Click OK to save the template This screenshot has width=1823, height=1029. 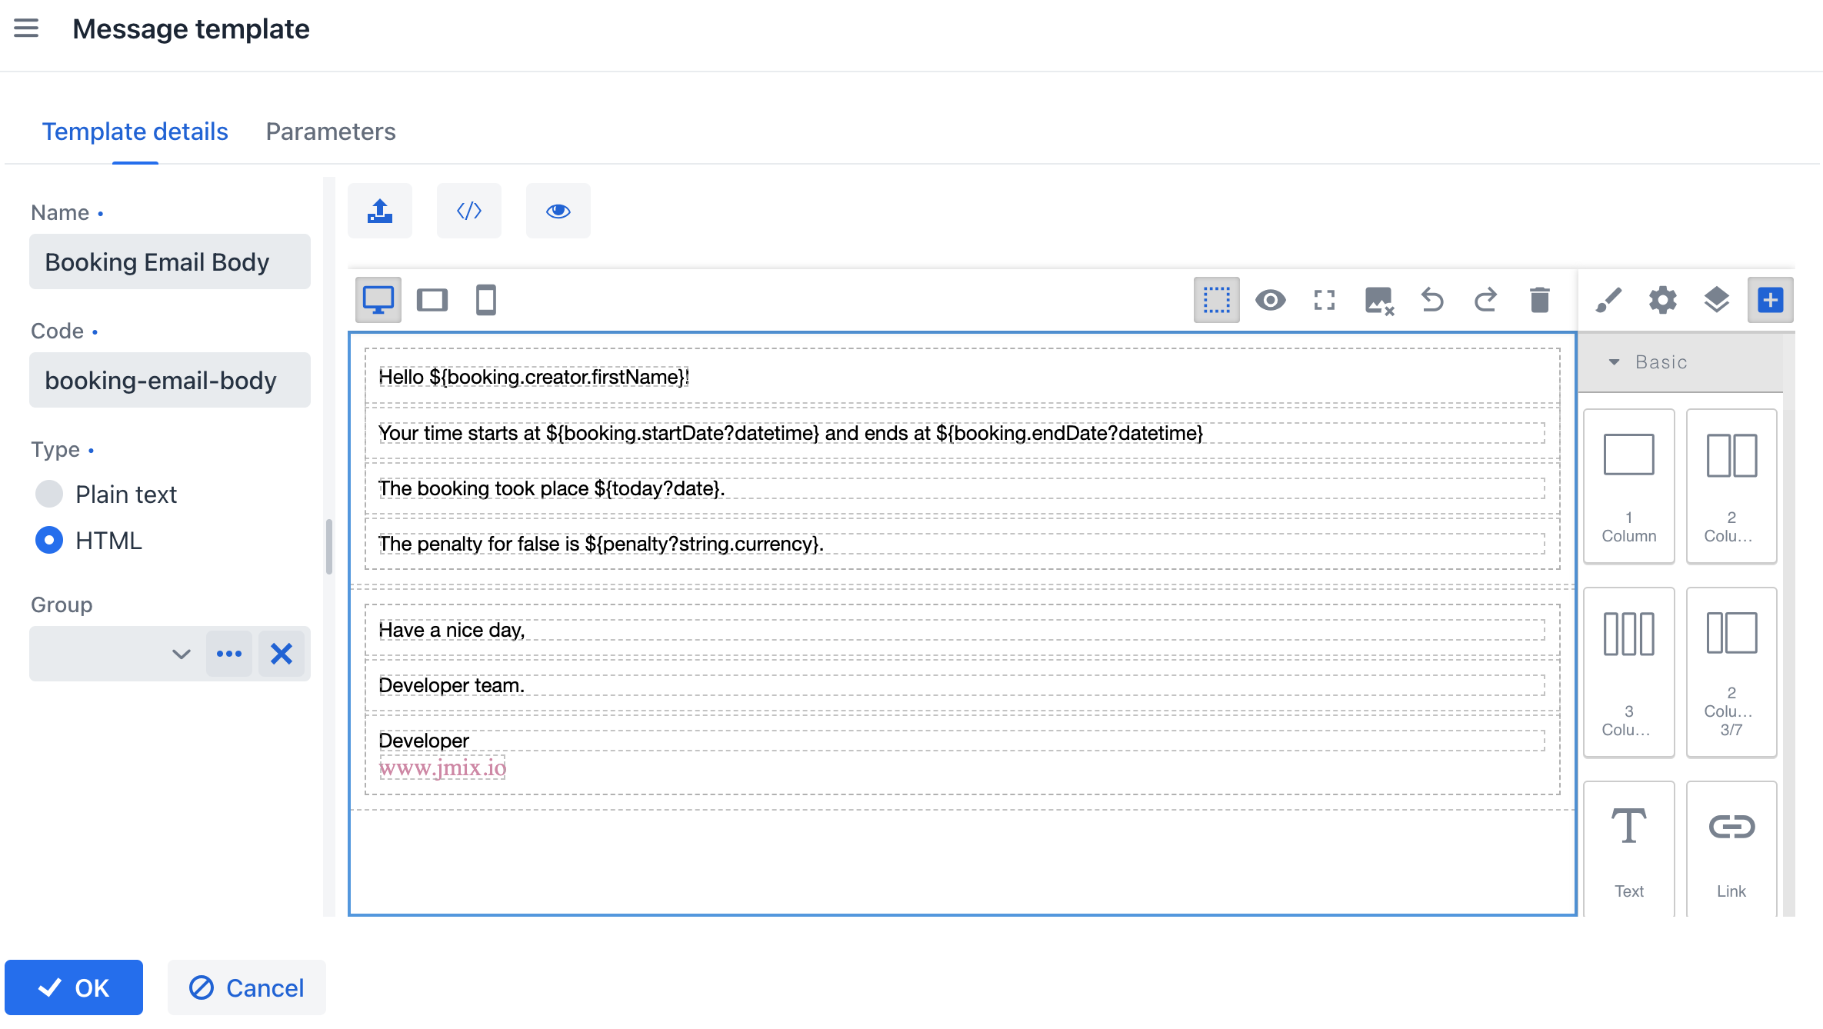coord(76,987)
